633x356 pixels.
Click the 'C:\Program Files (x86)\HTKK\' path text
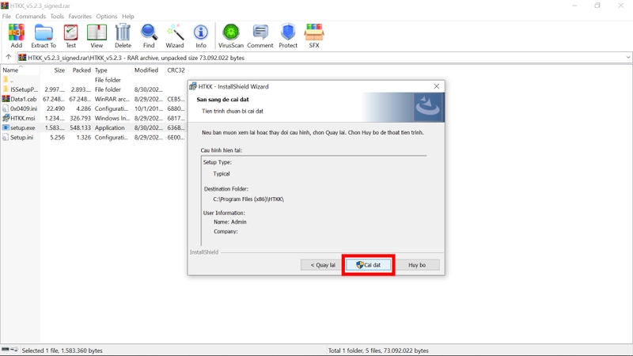click(x=248, y=199)
